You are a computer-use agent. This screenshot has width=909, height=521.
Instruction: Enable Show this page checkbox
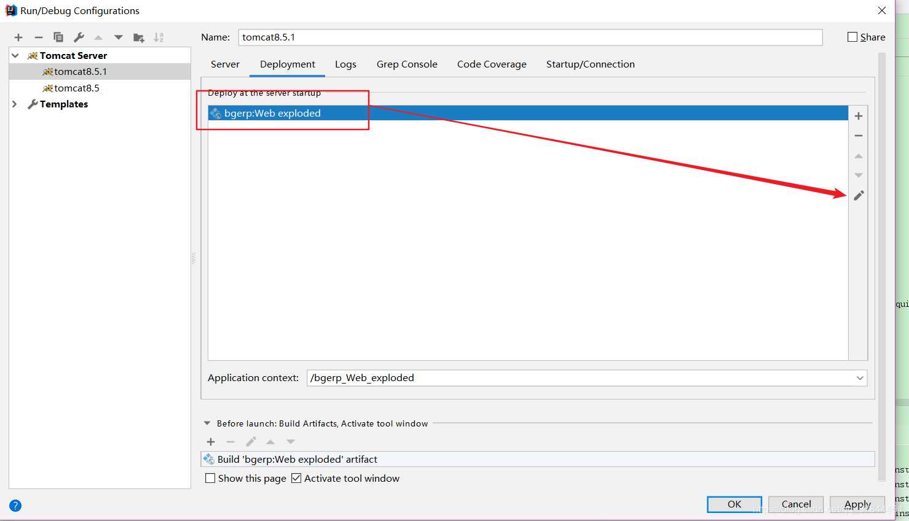[x=210, y=478]
